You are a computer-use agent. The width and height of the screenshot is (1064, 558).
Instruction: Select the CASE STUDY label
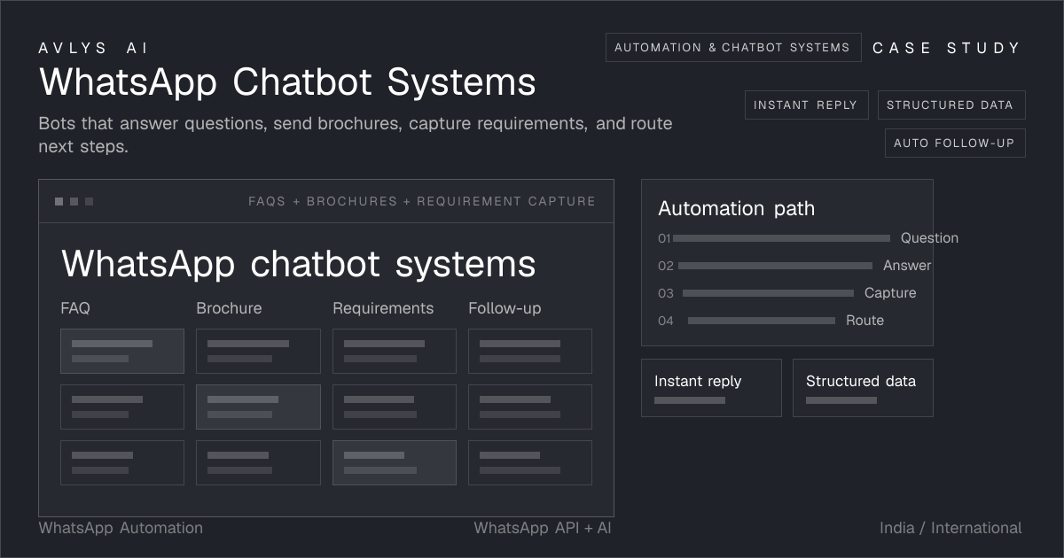[x=946, y=48]
